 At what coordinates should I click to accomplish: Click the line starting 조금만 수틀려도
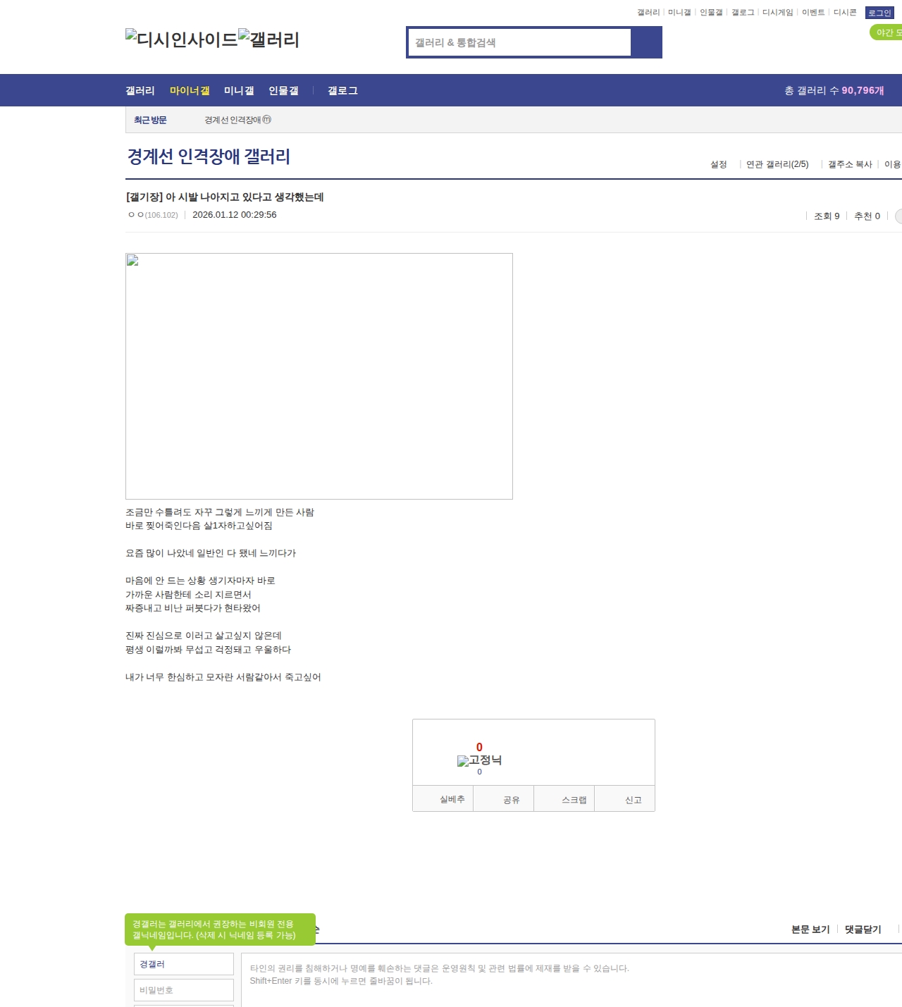point(220,512)
